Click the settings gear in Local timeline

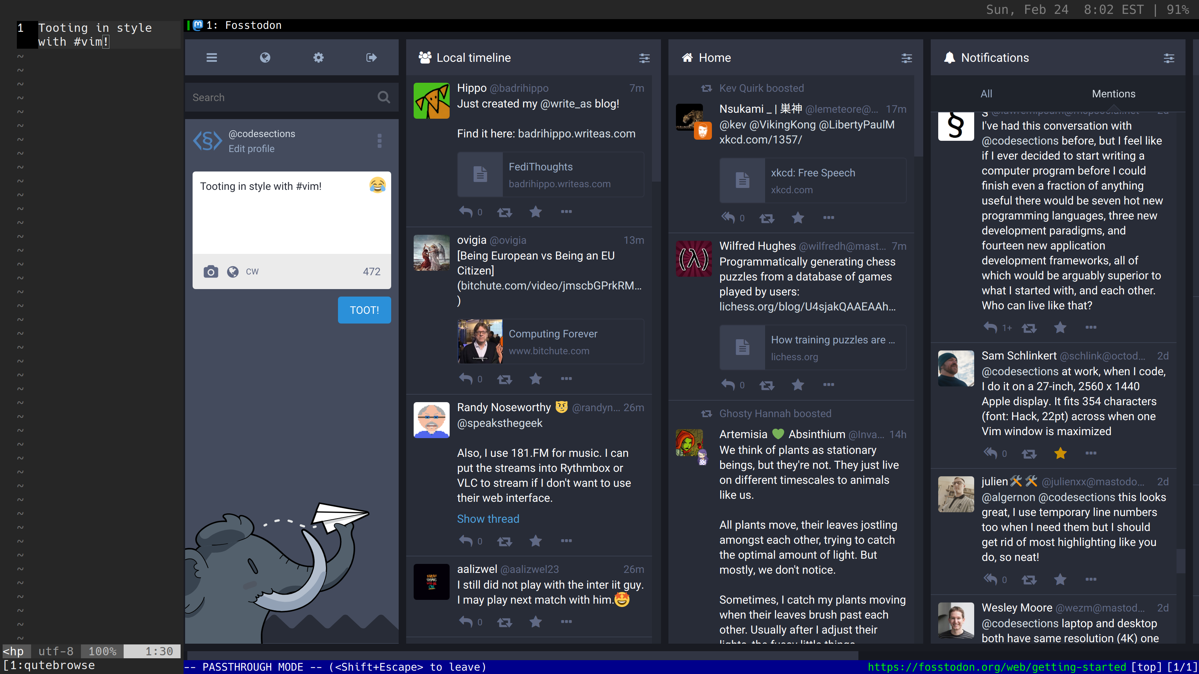pos(645,58)
